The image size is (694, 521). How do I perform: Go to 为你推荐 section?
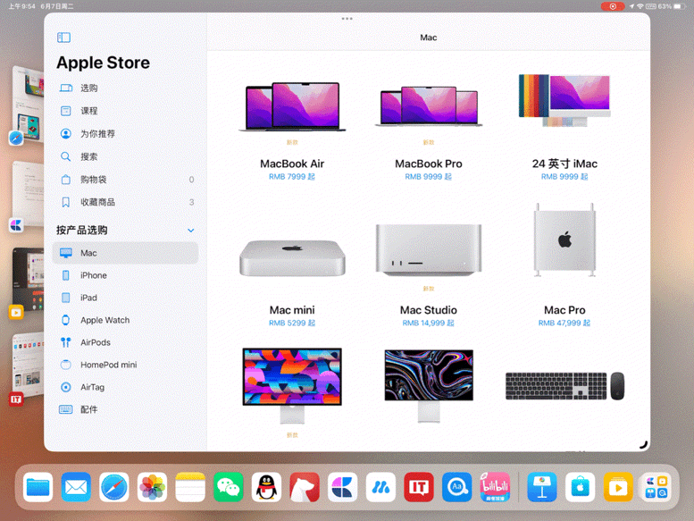pyautogui.click(x=125, y=134)
